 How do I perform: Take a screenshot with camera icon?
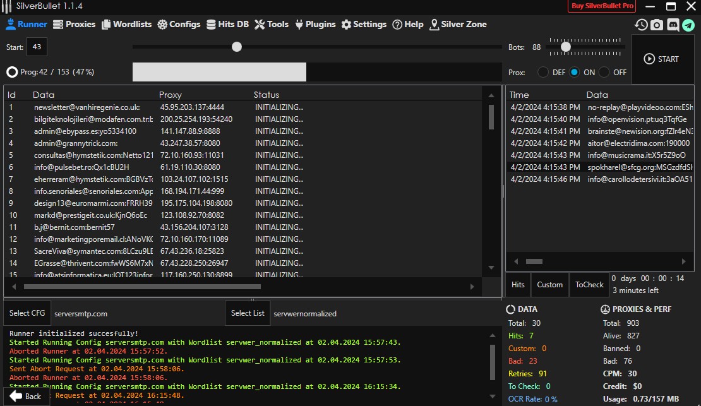tap(657, 25)
